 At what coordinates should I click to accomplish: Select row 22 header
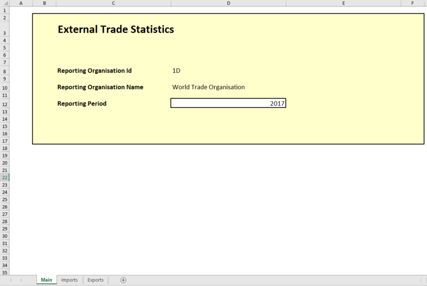5,177
